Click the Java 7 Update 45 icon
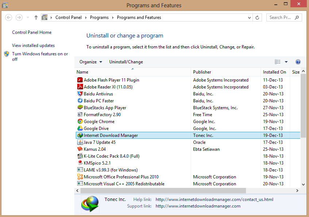The width and height of the screenshot is (309, 217). click(x=80, y=142)
